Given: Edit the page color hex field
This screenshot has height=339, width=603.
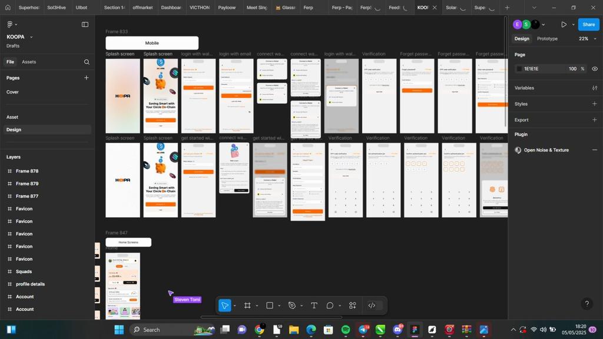Looking at the screenshot, I should pyautogui.click(x=532, y=69).
